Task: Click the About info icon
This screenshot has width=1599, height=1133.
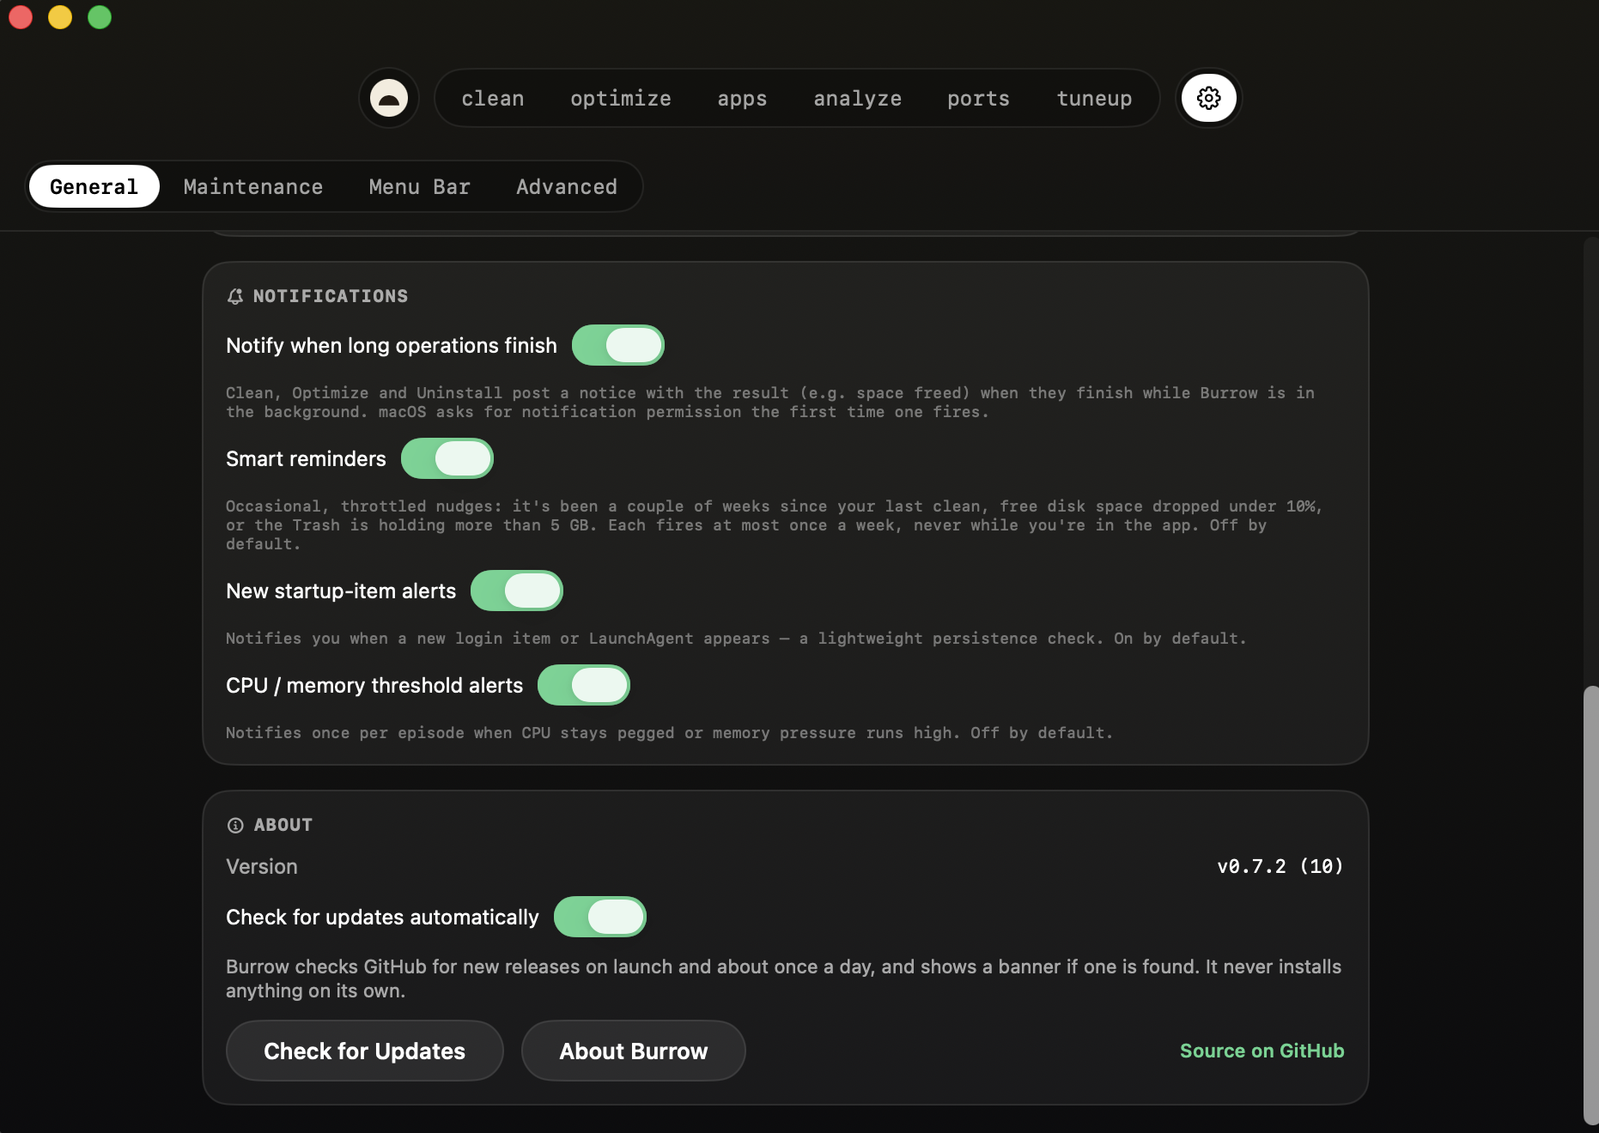Action: pos(235,825)
